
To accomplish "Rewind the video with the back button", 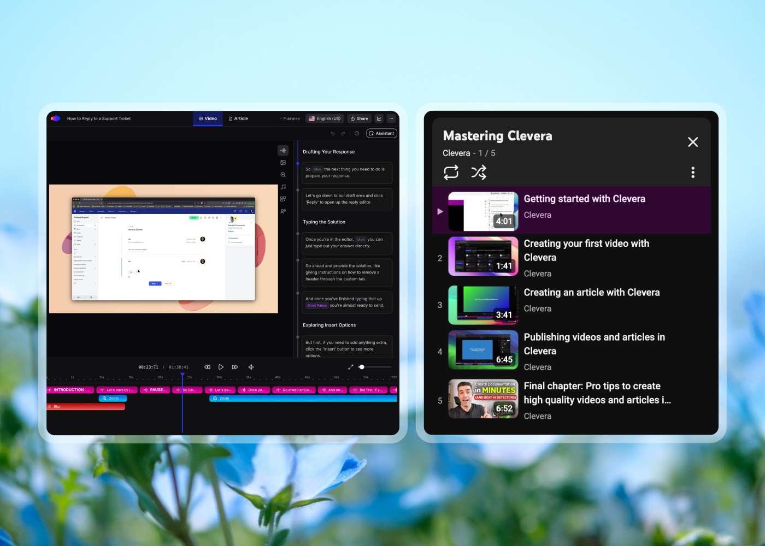I will tap(207, 367).
